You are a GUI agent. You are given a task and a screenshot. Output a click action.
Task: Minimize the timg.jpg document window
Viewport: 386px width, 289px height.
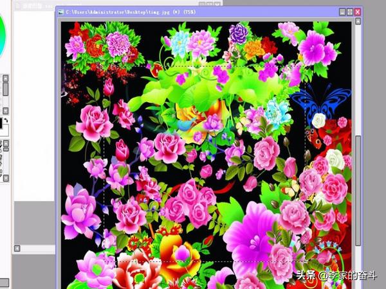point(342,12)
